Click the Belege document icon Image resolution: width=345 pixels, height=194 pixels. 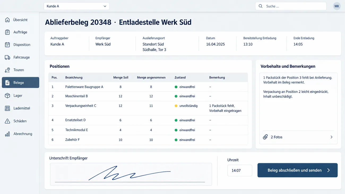(7, 83)
